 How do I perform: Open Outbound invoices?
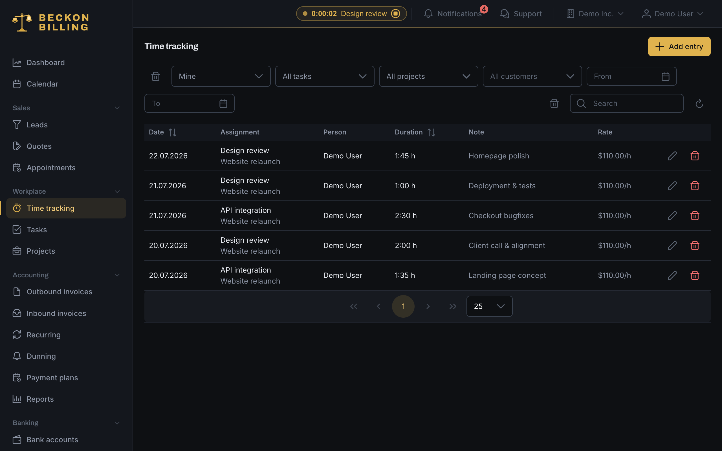(66, 292)
